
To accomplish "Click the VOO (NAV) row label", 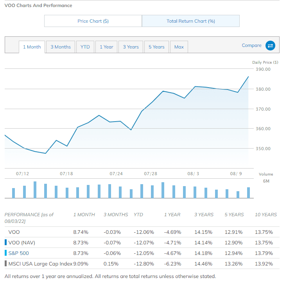I will point(22,243).
